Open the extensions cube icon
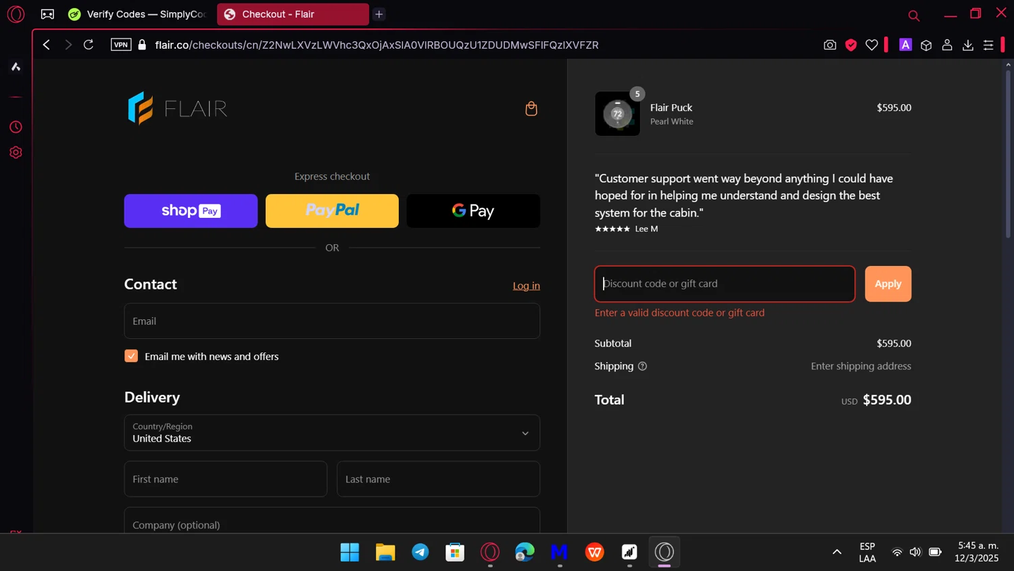Screen dimensions: 1014x571 coord(926,45)
